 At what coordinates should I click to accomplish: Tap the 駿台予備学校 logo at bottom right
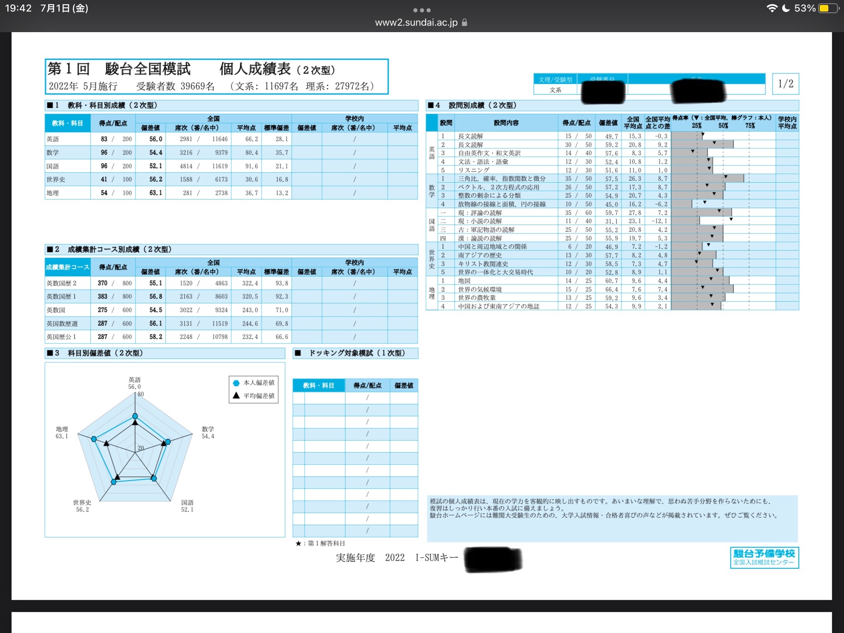[x=764, y=558]
